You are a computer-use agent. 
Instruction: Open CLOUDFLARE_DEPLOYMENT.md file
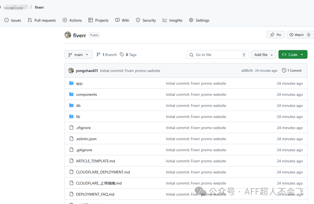point(103,172)
